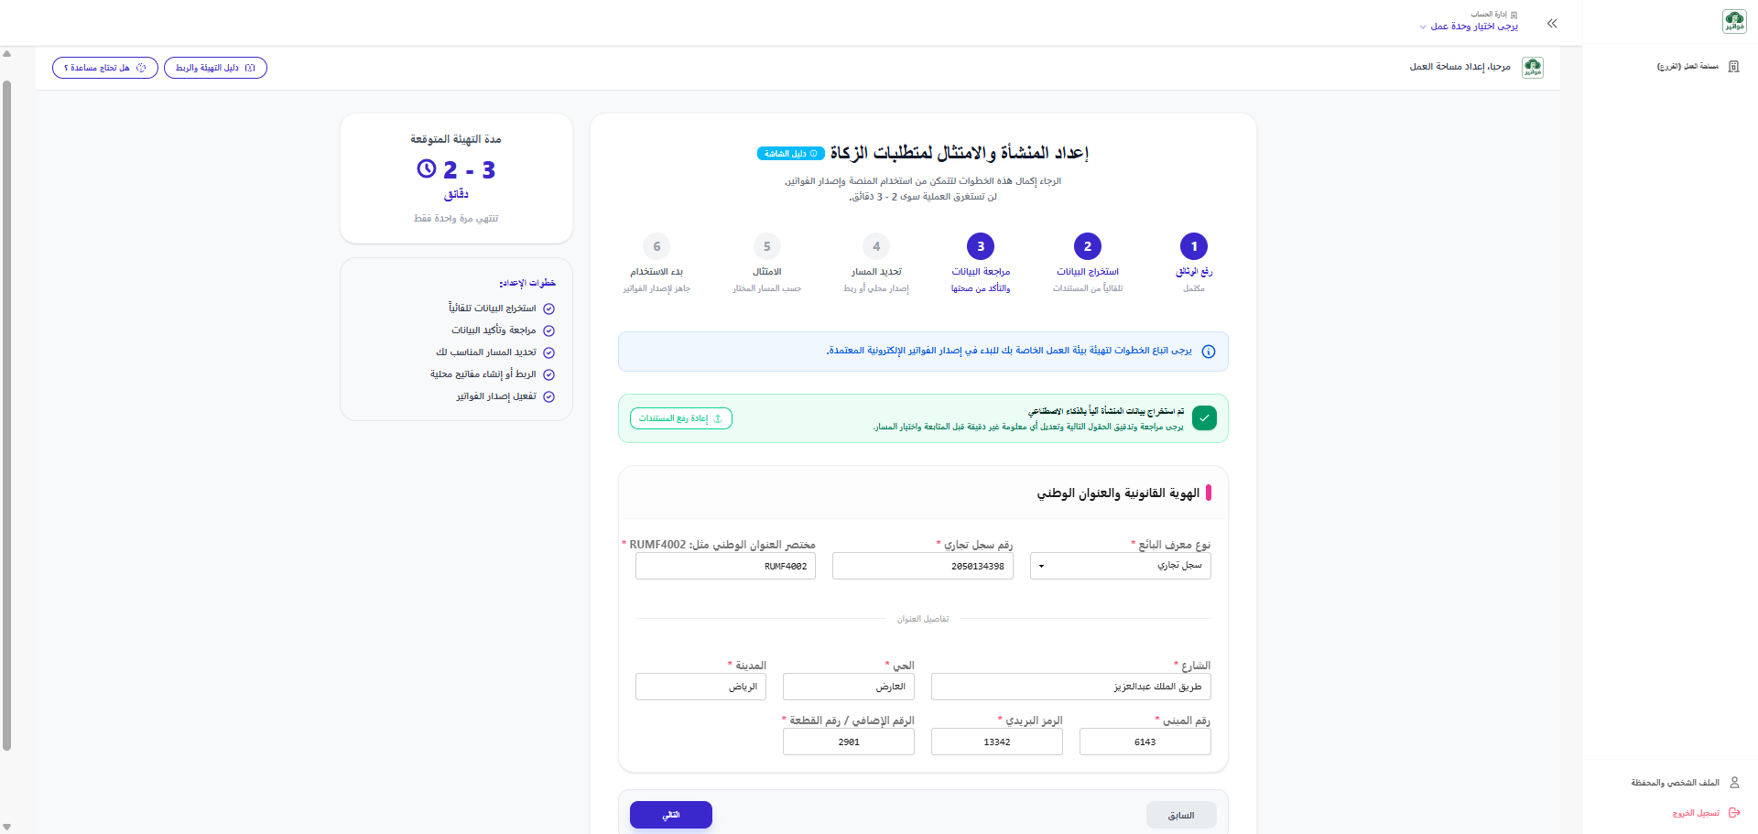Click the الرمز البريدي field with 13342

coord(997,742)
